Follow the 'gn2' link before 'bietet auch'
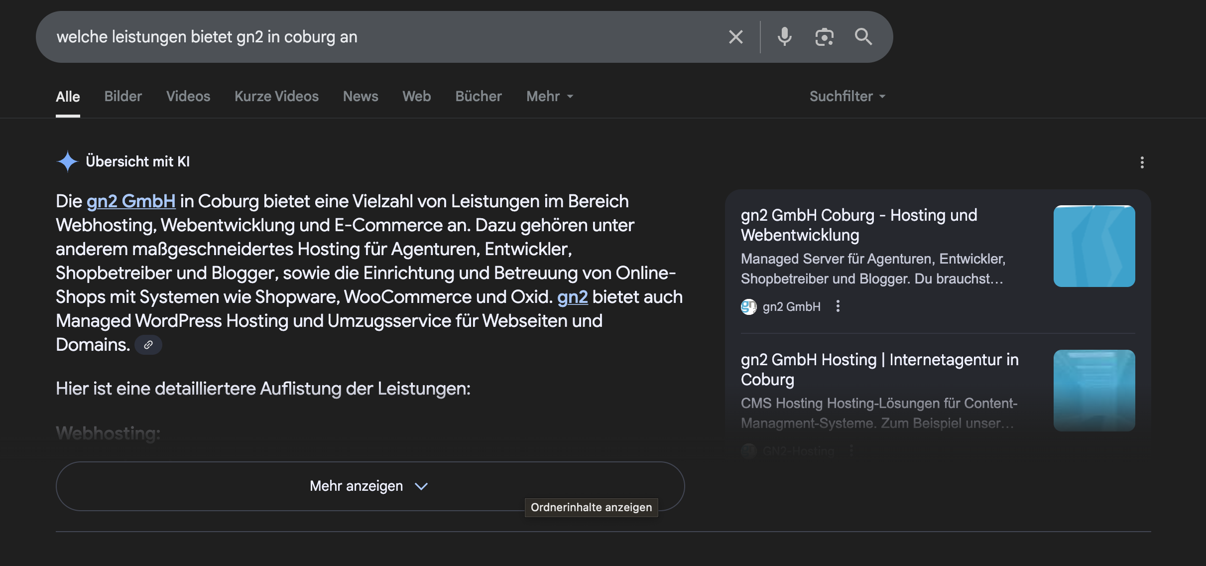Image resolution: width=1206 pixels, height=566 pixels. coord(573,297)
